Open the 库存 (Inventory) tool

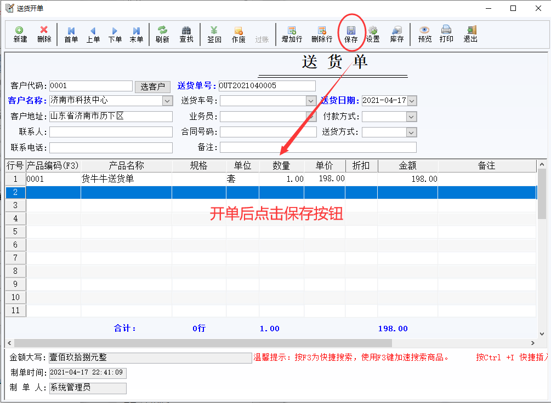pos(397,34)
